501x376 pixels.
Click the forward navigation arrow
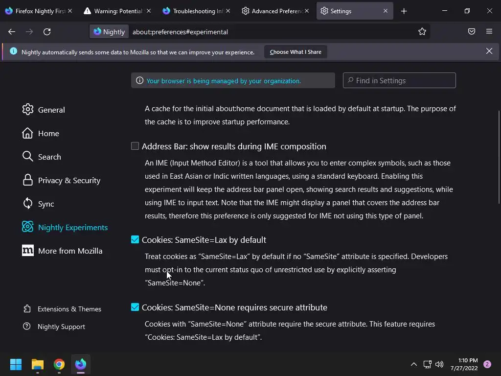coord(29,32)
